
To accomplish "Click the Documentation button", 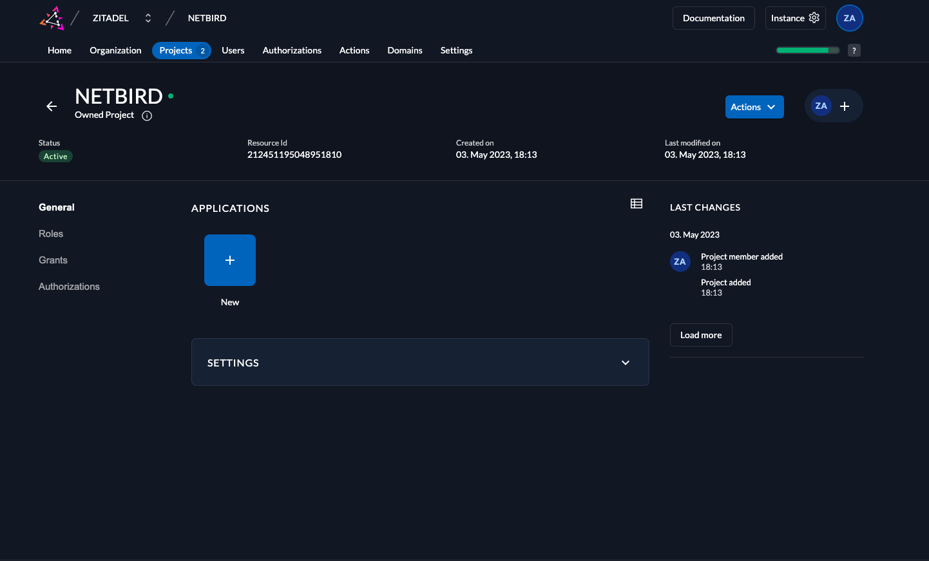I will [713, 18].
